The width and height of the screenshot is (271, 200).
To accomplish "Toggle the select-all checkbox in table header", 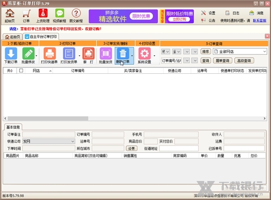I will [x=21, y=71].
